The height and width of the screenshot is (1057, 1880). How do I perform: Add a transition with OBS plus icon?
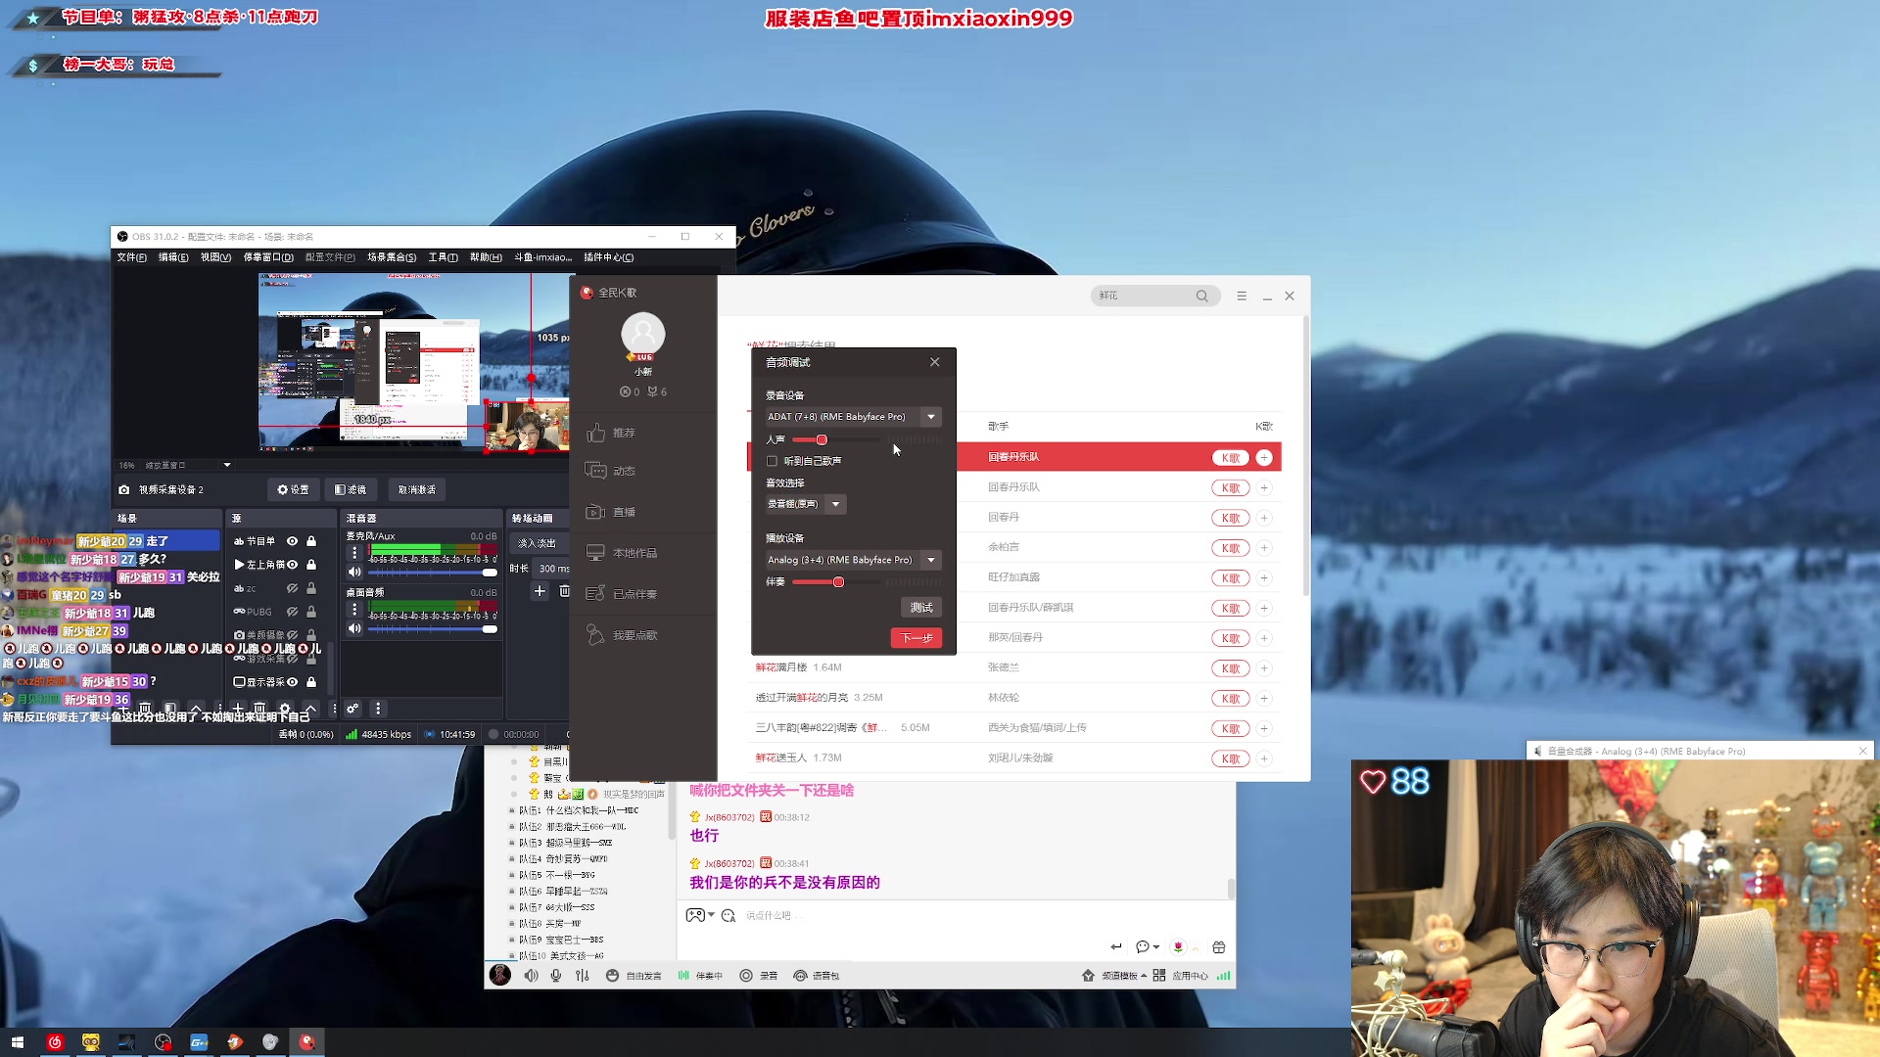540,591
